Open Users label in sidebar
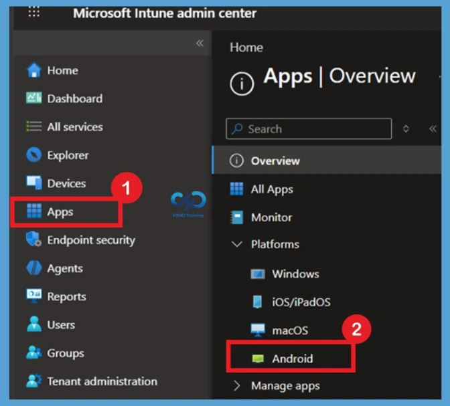 [61, 325]
